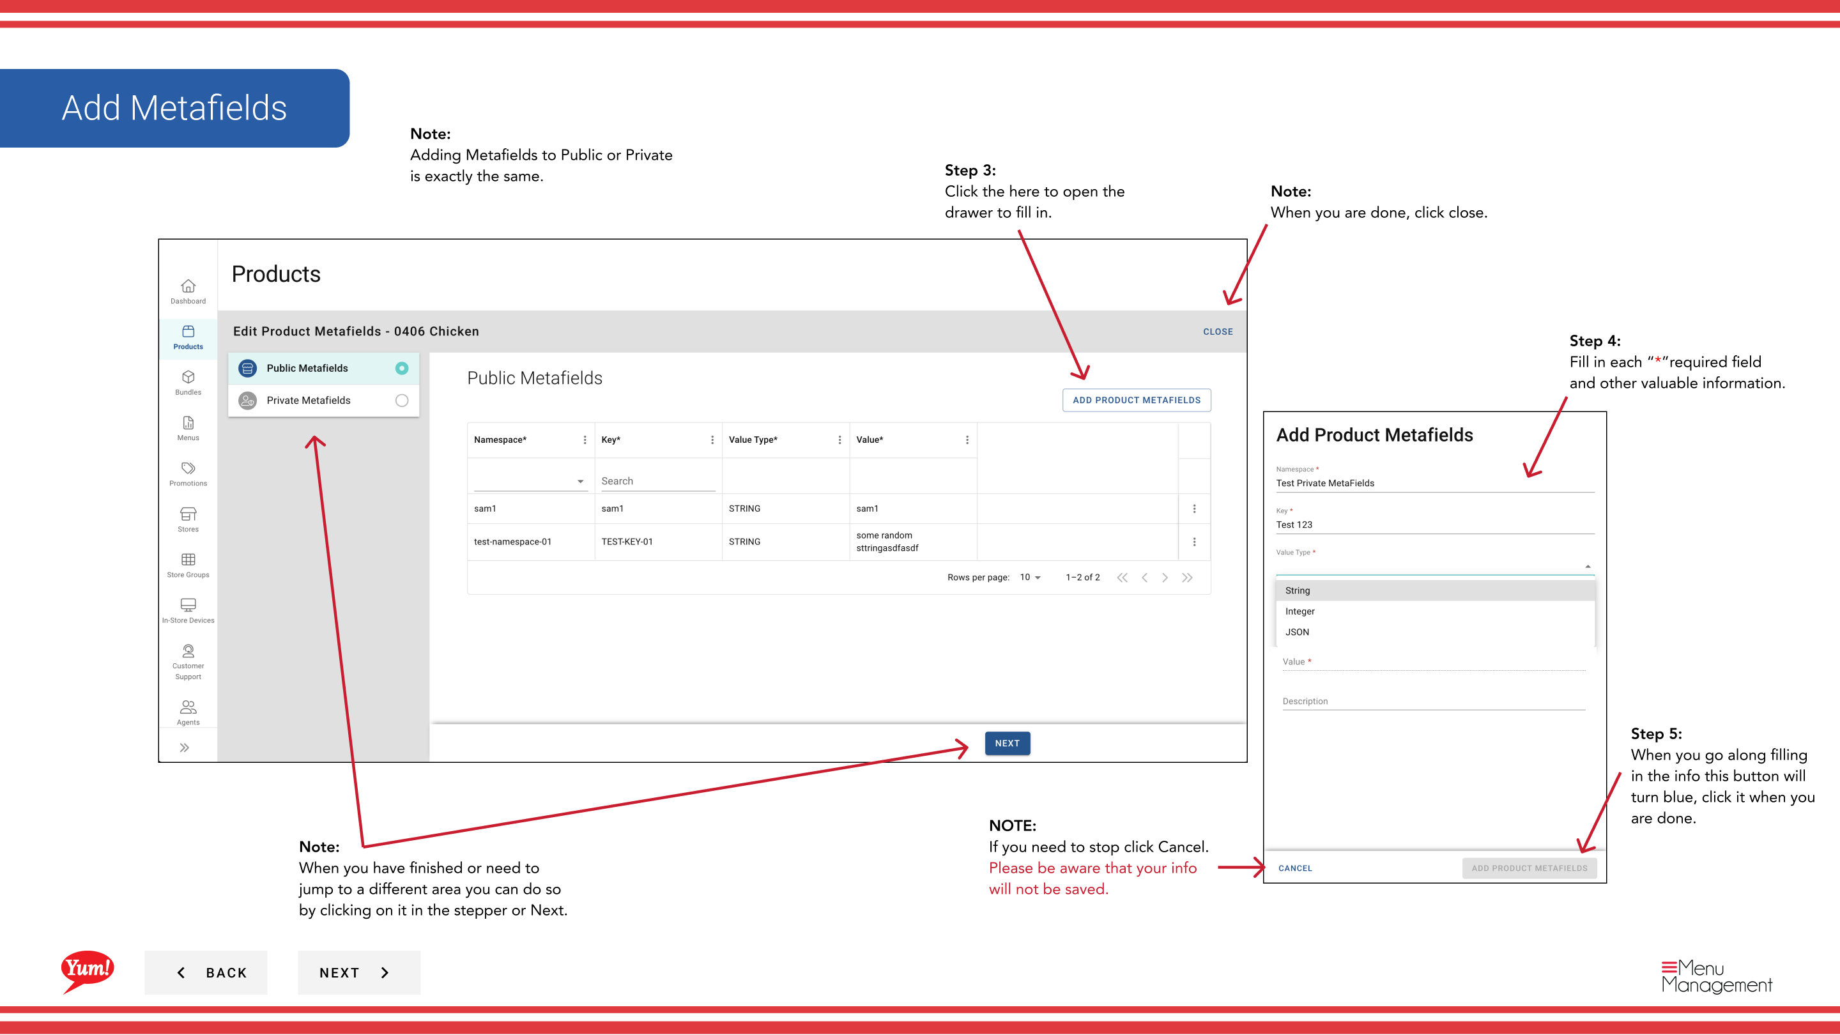
Task: Go to Menus in sidebar
Action: click(x=188, y=429)
